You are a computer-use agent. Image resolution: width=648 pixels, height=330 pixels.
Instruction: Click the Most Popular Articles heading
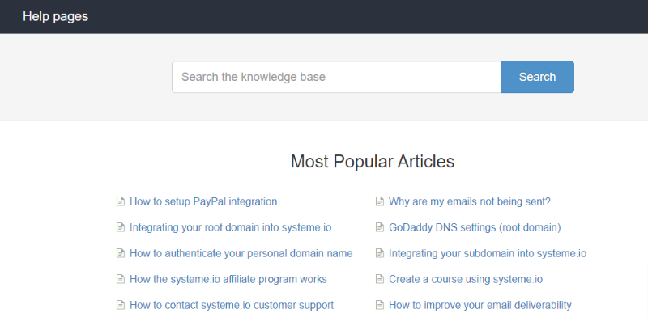373,161
